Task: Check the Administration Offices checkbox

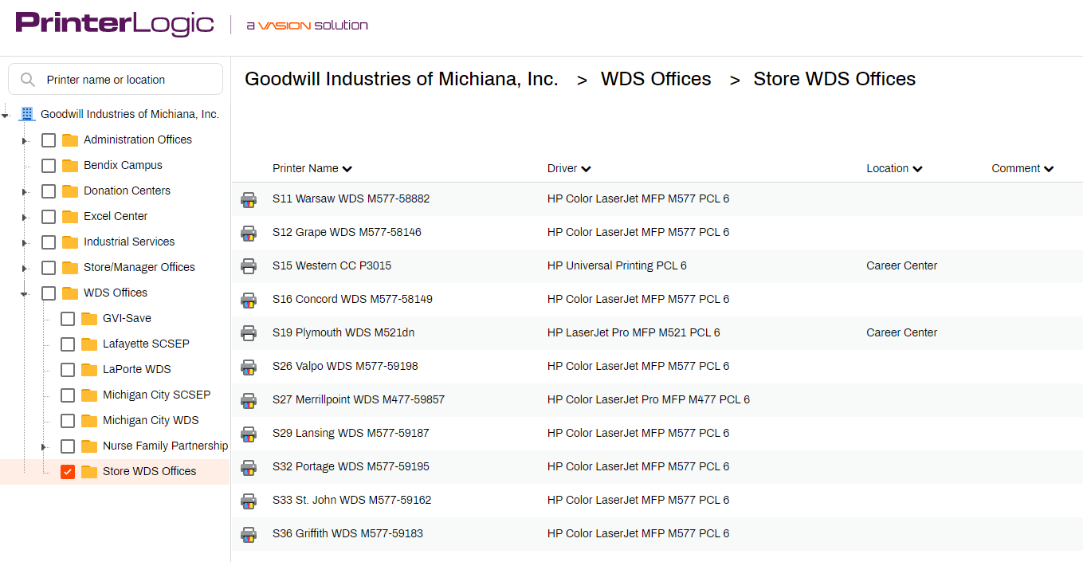Action: click(49, 140)
